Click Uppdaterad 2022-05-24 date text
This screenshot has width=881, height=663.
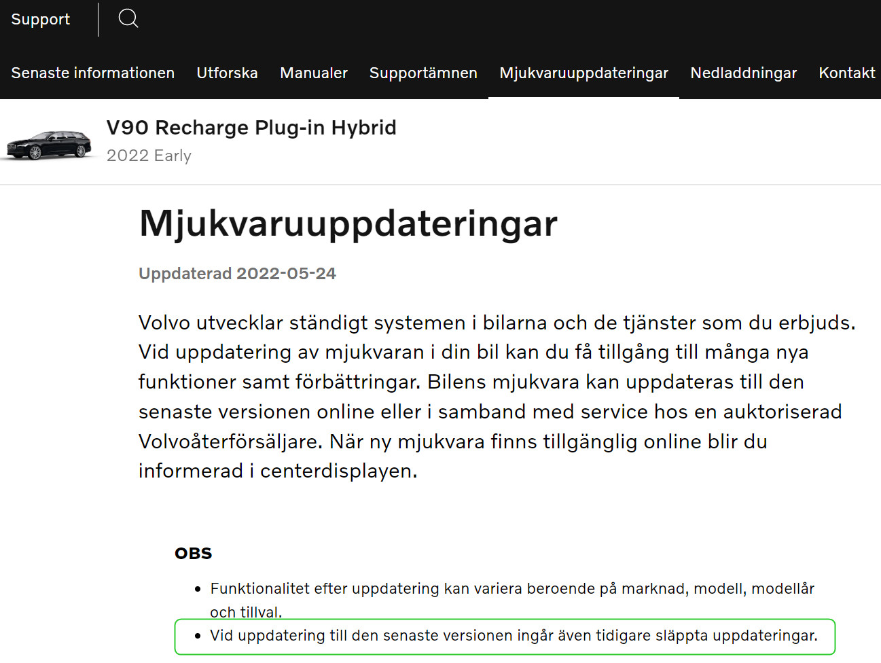[x=237, y=274]
